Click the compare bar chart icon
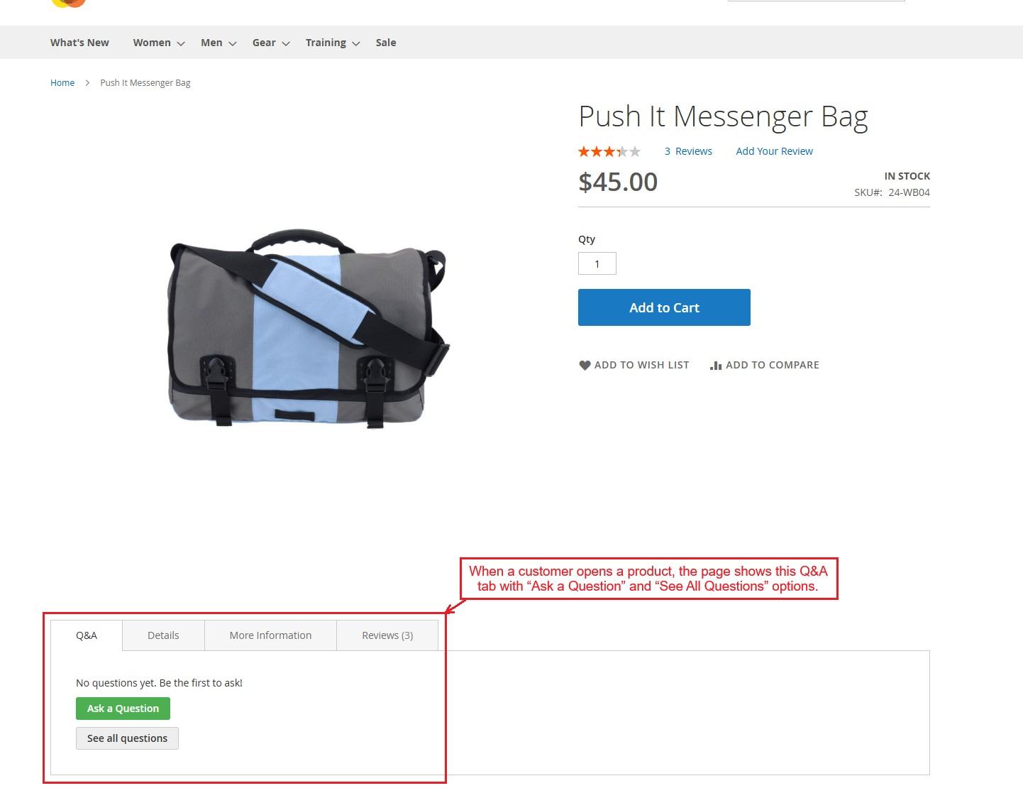Screen dimensions: 1023x793 coord(716,365)
